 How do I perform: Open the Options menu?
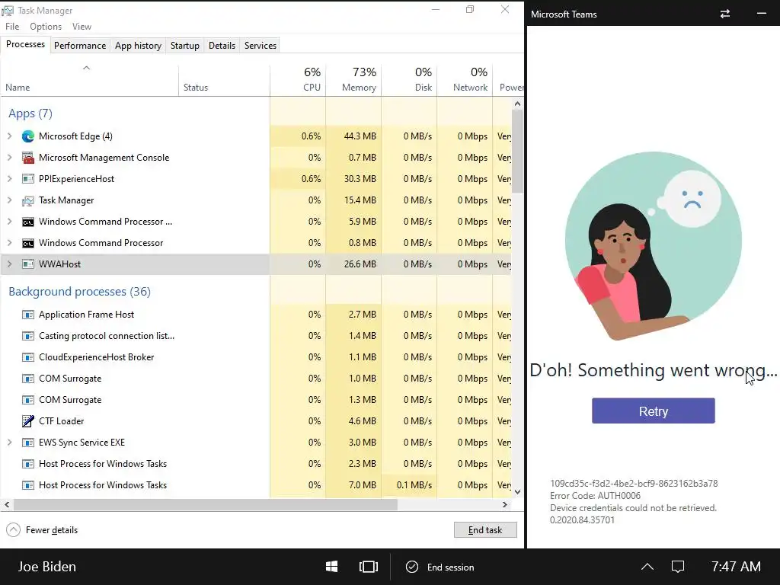pos(46,27)
